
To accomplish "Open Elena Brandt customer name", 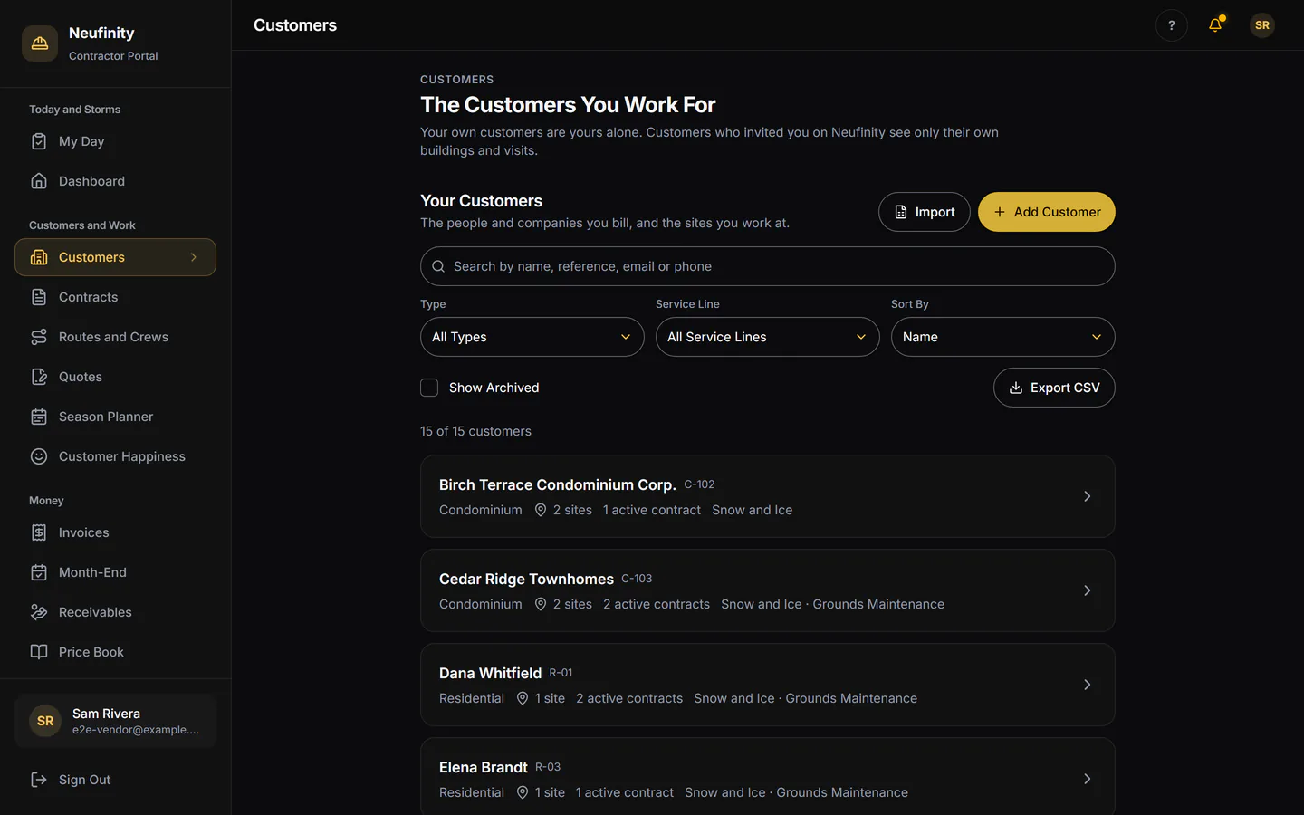I will (484, 767).
